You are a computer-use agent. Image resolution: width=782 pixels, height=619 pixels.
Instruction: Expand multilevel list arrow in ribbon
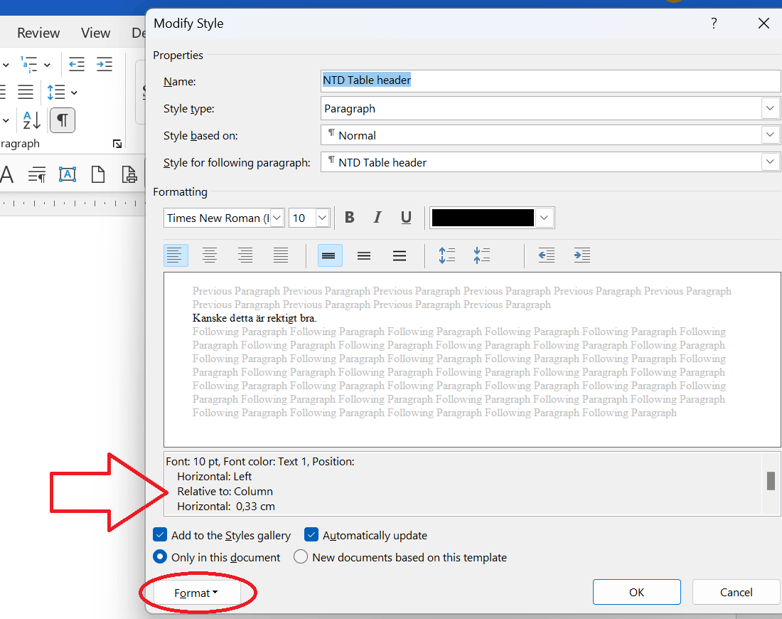tap(47, 65)
